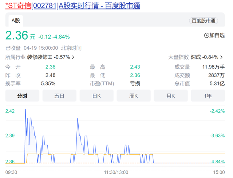This screenshot has width=233, height=178.
Task: Click the 09:30 time axis label
Action: (11, 172)
